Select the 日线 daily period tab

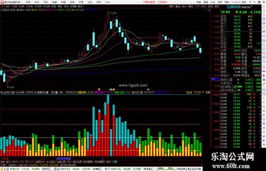pyautogui.click(x=53, y=6)
